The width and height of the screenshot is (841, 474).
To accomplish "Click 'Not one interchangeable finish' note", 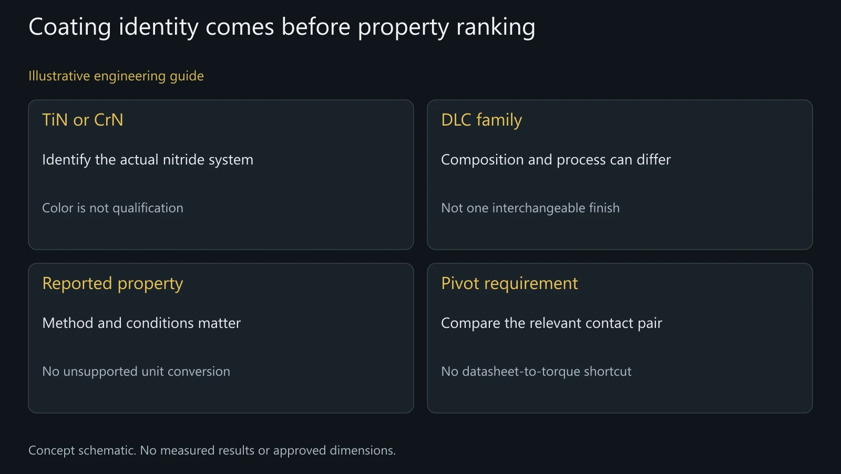I will click(530, 208).
